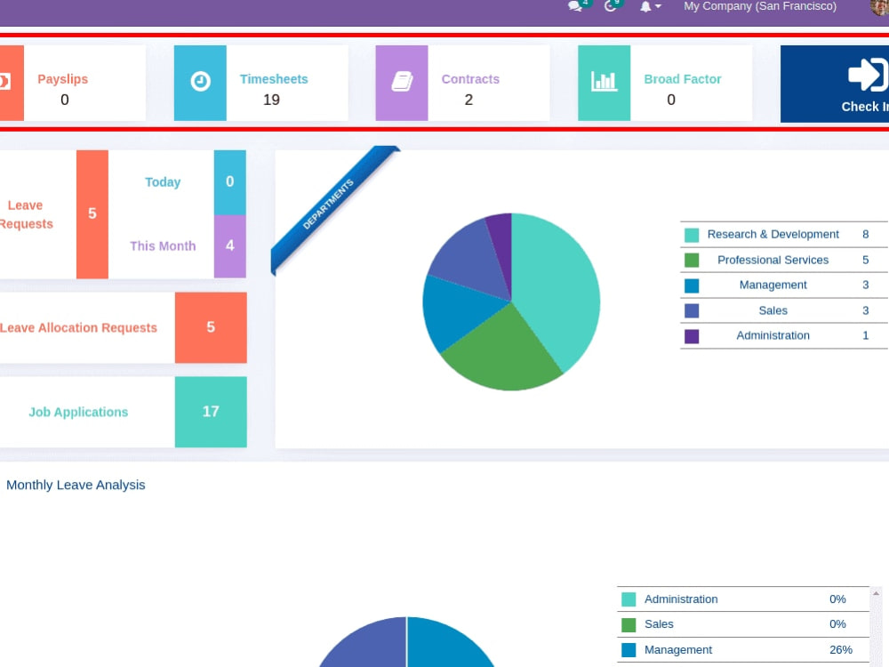Image resolution: width=889 pixels, height=667 pixels.
Task: Click Administration swatch in leave analysis legend
Action: (629, 599)
